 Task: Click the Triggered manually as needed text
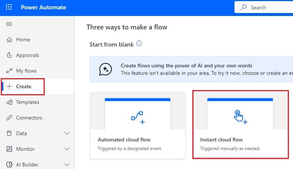(x=230, y=149)
